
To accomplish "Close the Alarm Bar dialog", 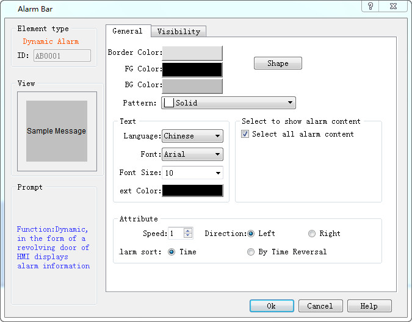I will click(393, 6).
